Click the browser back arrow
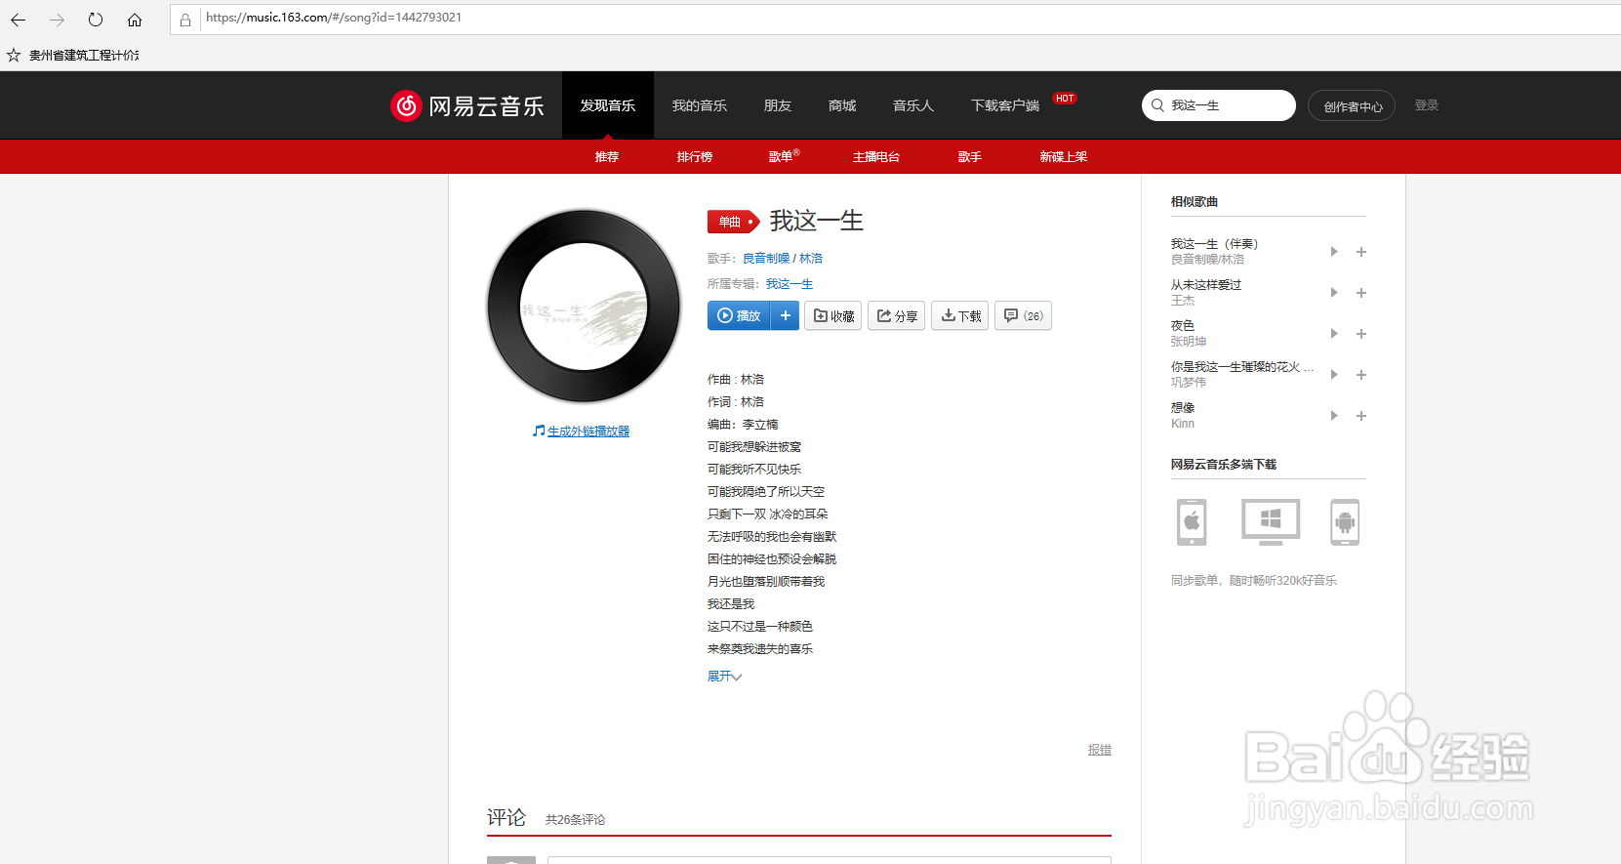 point(19,20)
